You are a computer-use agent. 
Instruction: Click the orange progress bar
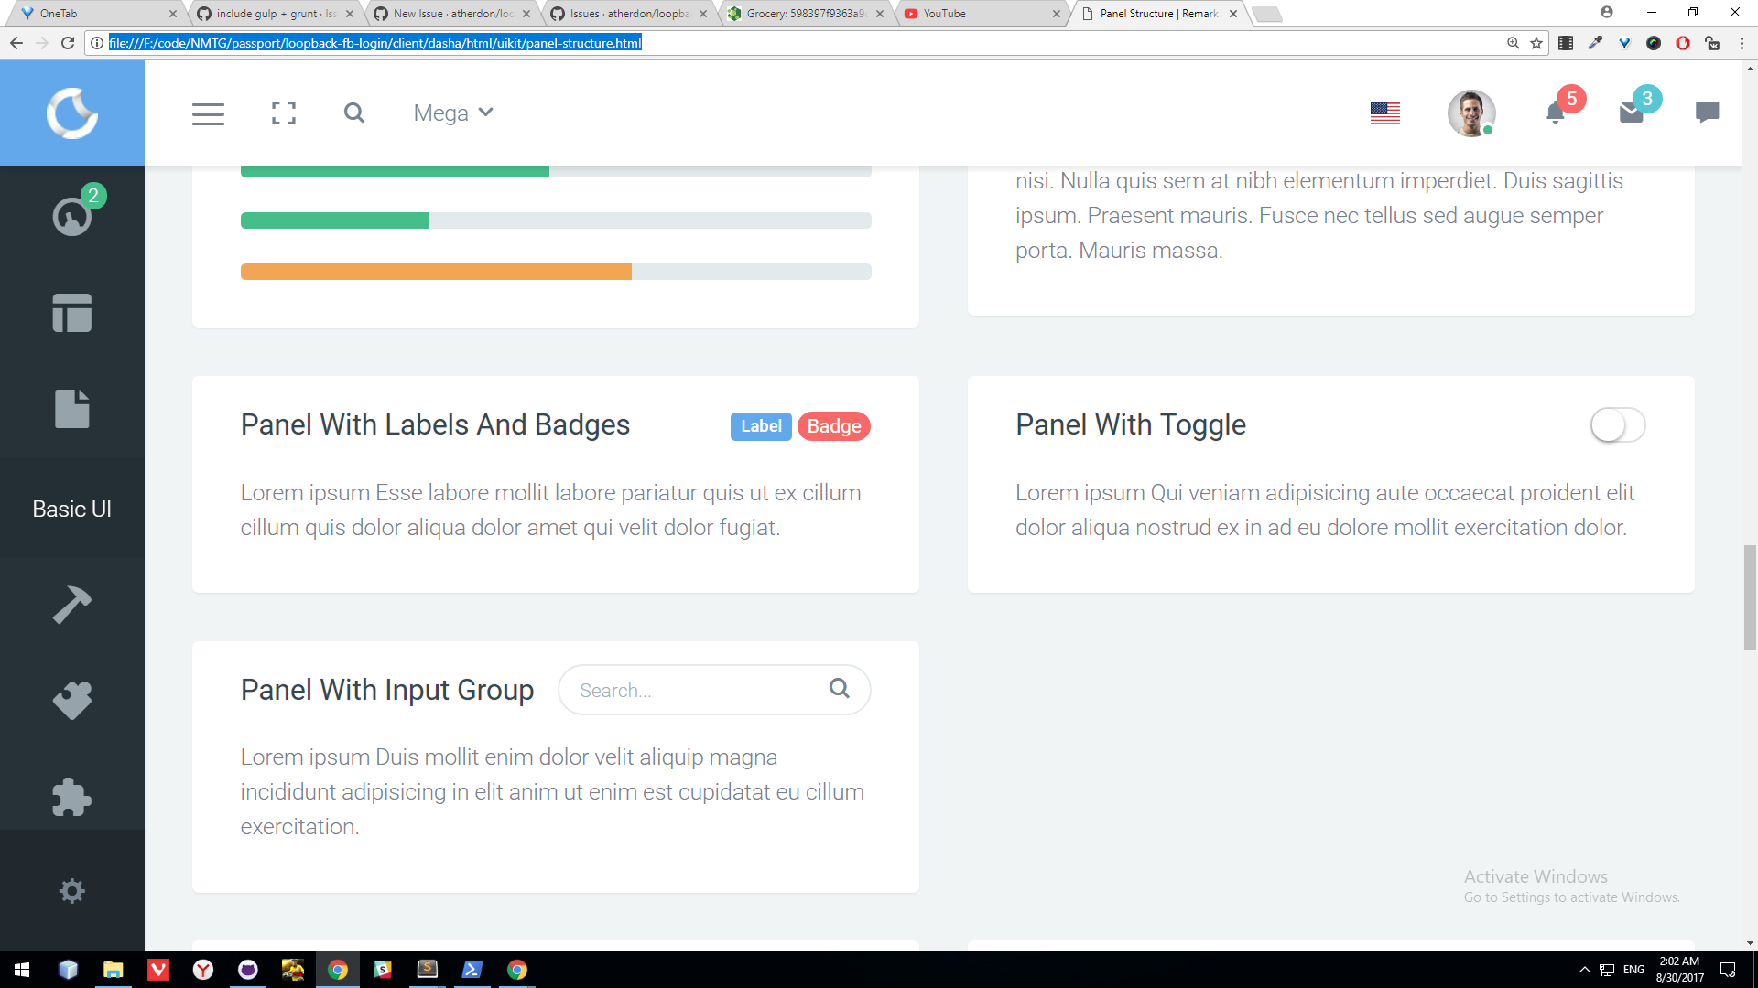click(x=436, y=272)
